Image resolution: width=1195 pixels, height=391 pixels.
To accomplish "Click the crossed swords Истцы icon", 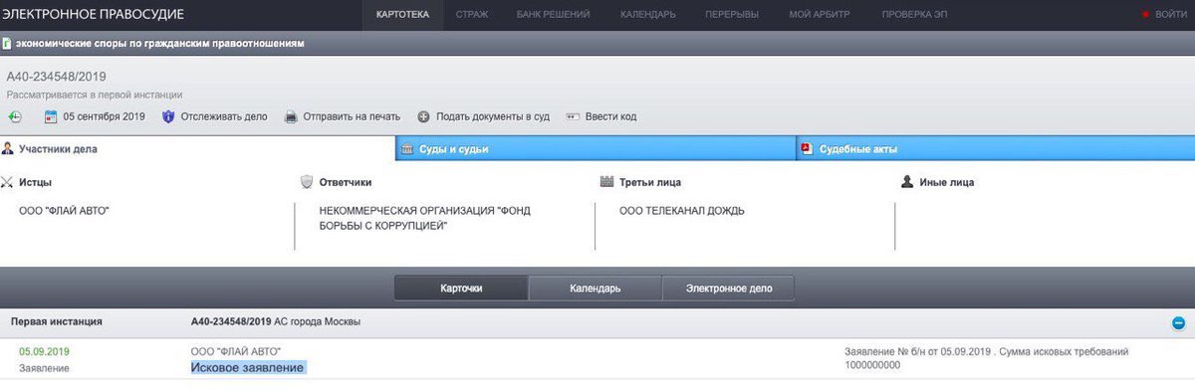I will tap(8, 182).
